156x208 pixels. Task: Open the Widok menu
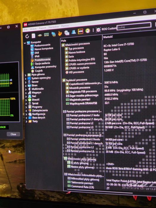click(33, 29)
